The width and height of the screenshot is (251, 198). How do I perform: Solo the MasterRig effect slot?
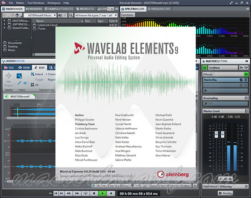241,80
